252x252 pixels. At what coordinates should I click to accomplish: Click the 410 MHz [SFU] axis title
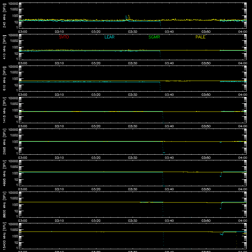(4, 47)
